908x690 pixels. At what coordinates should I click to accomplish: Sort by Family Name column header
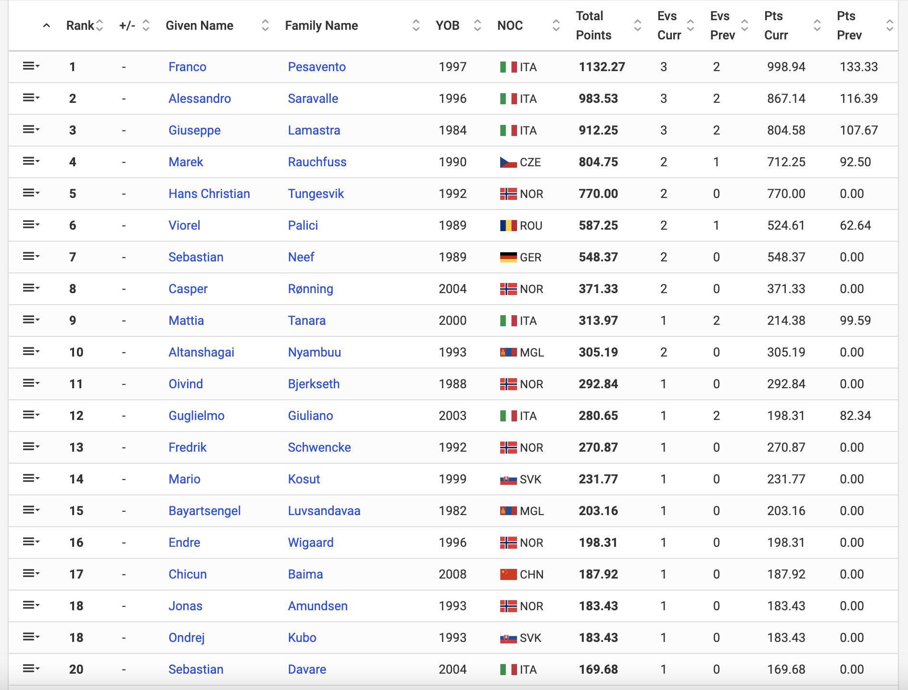pos(321,25)
